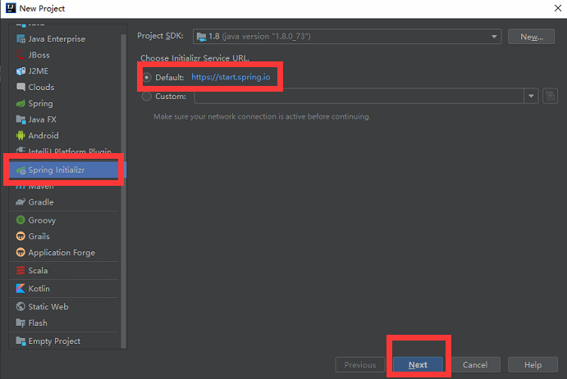This screenshot has width=567, height=379.
Task: Click the green Spring leaf icon
Action: (21, 103)
